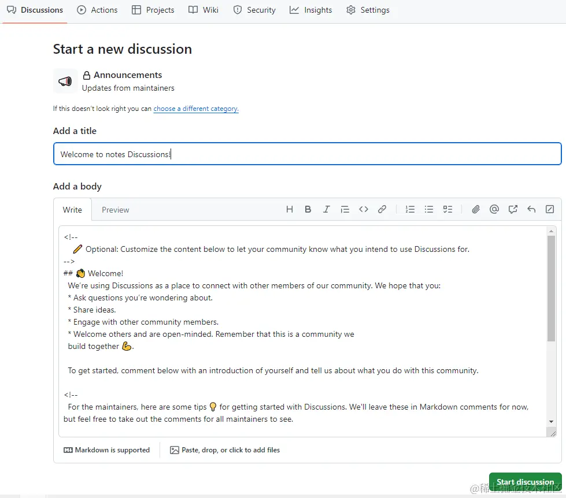Click the Announcements megaphone icon

65,81
